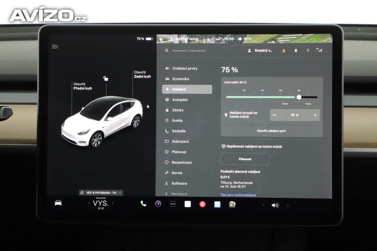
Task: Expand the music player mini bar
Action: coord(101,192)
